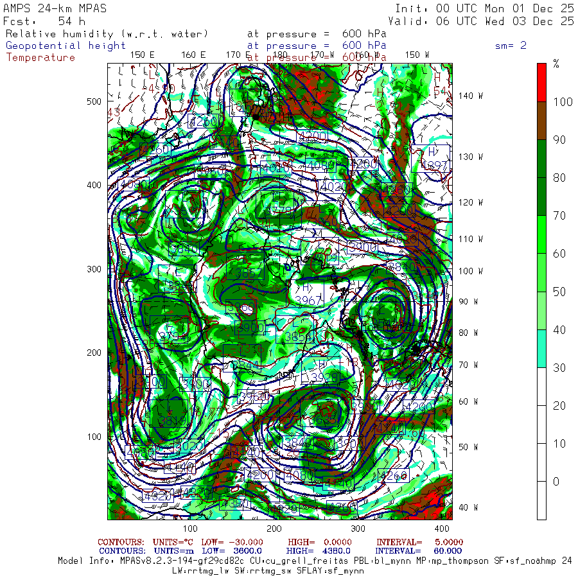Click the '40 W' longitude label
Screen dimensions: 578x578
click(468, 507)
